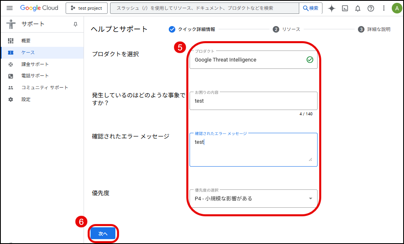Expand the 優先度の選択 dropdown

tap(253, 198)
